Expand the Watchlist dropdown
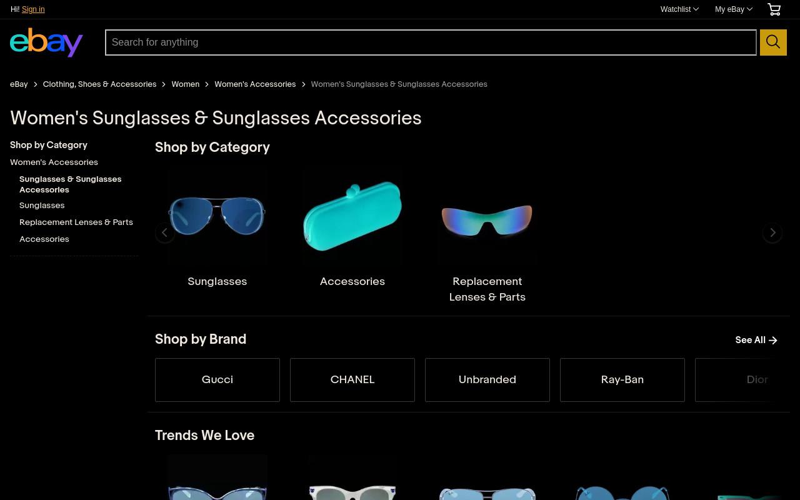The width and height of the screenshot is (800, 500). 679,9
